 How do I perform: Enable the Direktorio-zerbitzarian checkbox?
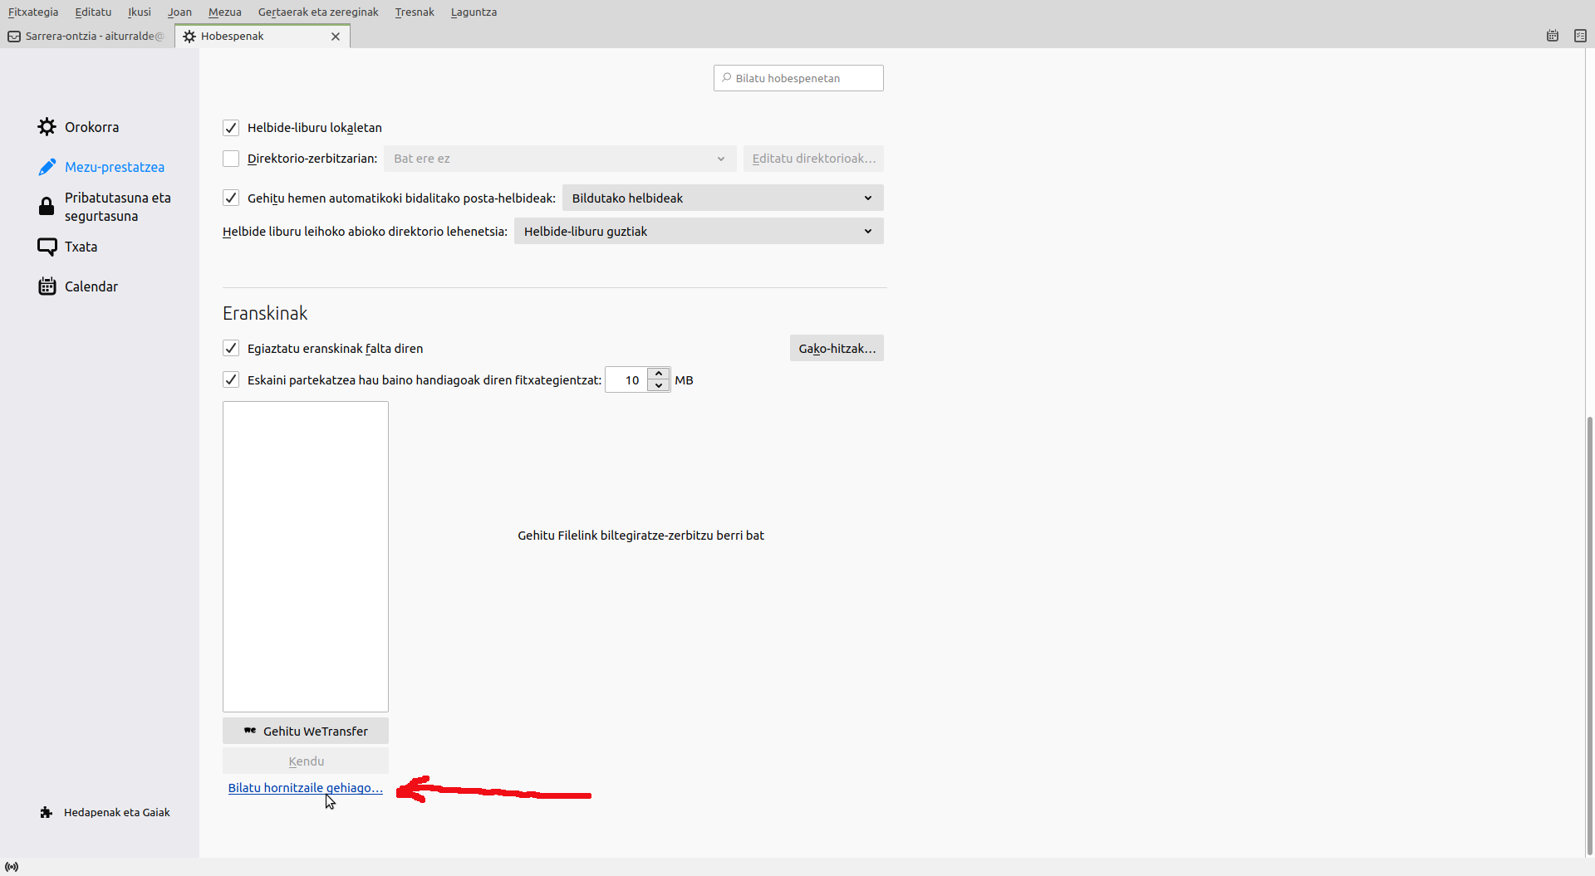click(231, 159)
